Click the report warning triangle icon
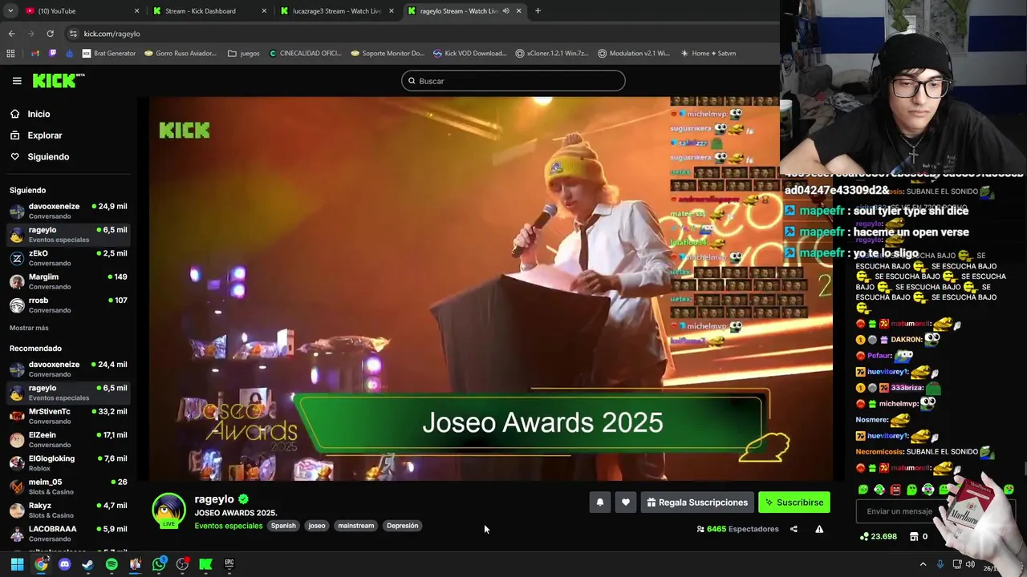This screenshot has width=1027, height=577. coord(819,529)
